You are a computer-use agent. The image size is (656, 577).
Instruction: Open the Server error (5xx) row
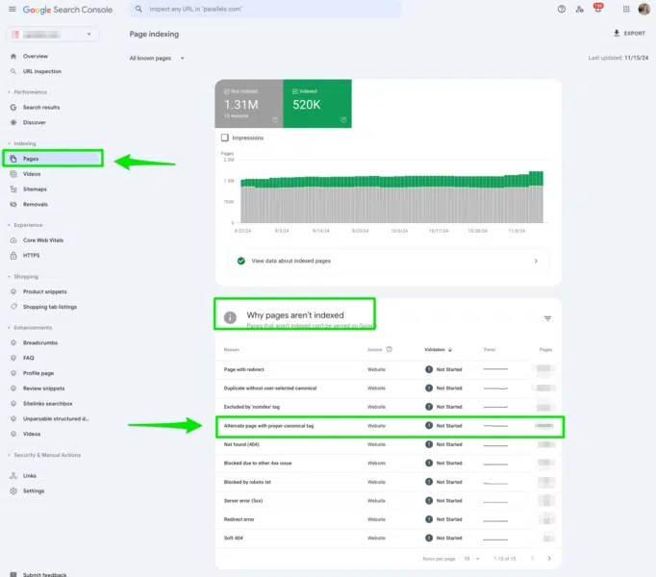(x=389, y=501)
